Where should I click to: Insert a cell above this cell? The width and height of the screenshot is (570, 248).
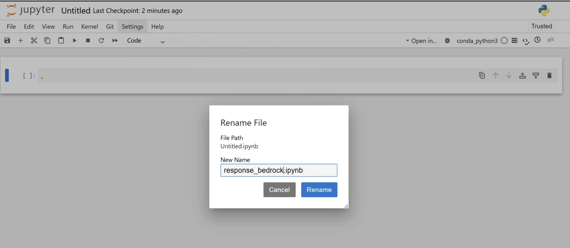click(x=522, y=75)
